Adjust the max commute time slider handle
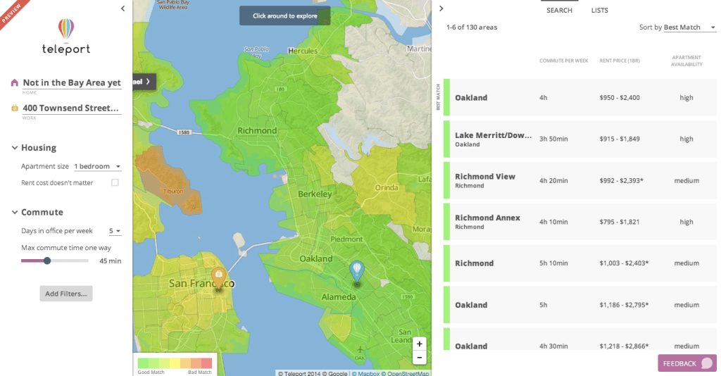 47,261
